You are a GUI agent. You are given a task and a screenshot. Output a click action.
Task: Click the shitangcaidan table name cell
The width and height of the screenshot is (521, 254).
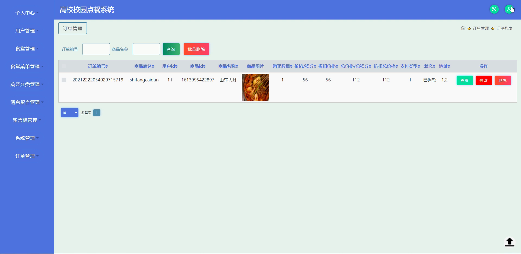[144, 80]
